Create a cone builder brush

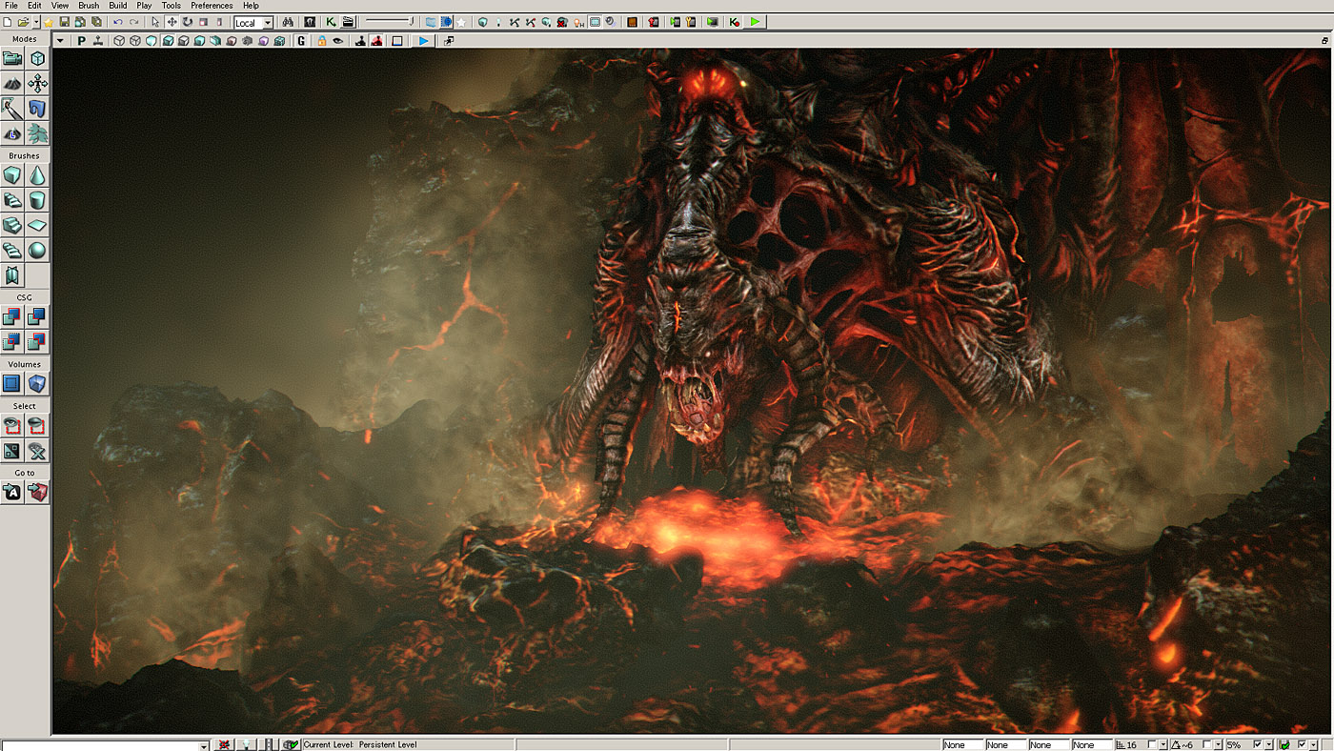click(x=37, y=175)
